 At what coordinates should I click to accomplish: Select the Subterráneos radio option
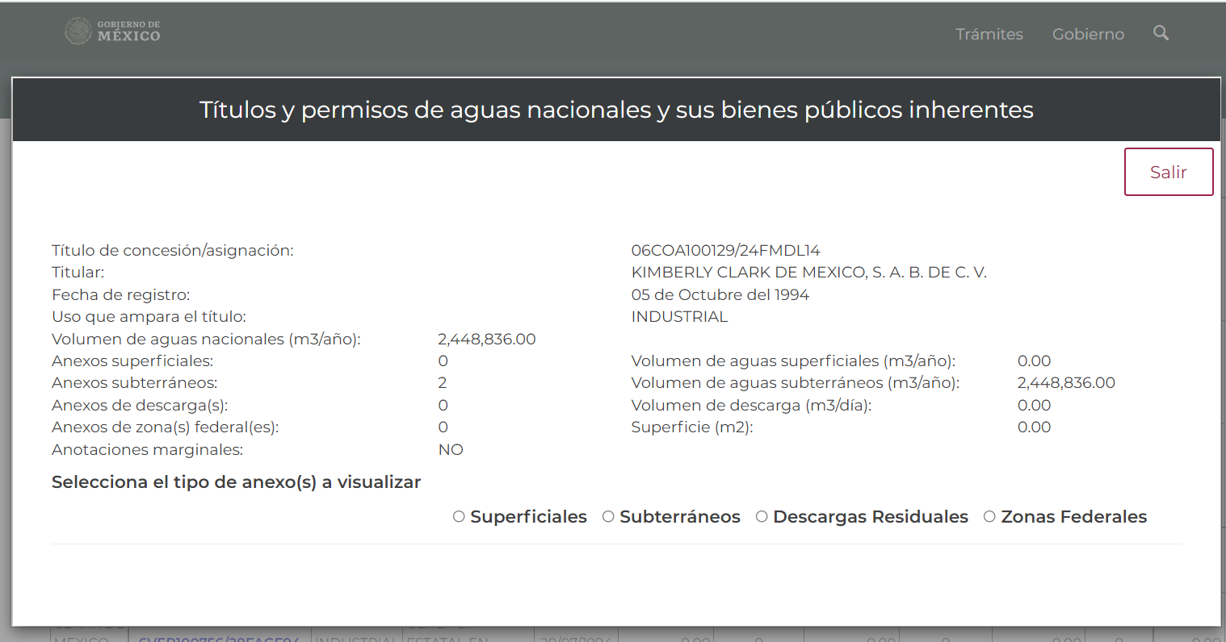pos(608,517)
